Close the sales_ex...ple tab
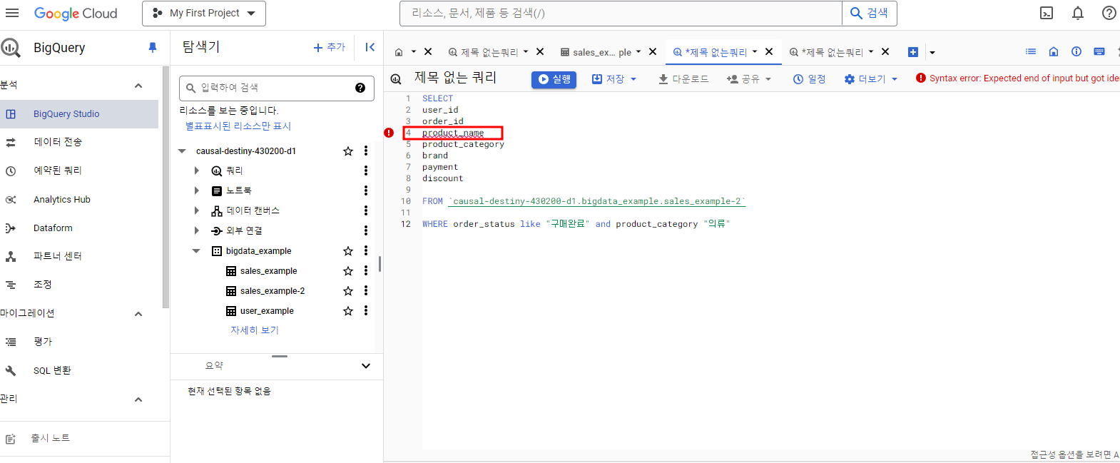1120x463 pixels. tap(653, 51)
